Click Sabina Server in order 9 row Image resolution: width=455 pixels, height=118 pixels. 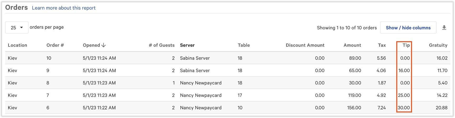click(x=195, y=71)
